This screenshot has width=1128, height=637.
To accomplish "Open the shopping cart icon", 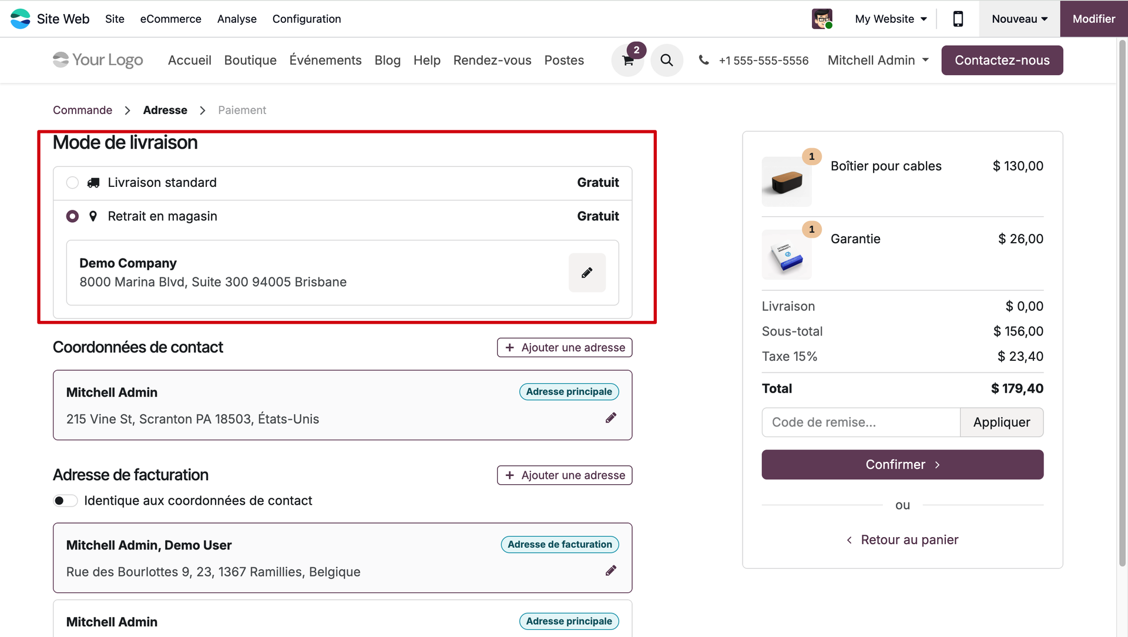I will 627,61.
